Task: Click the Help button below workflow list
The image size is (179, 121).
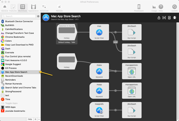Action: [x=30, y=119]
